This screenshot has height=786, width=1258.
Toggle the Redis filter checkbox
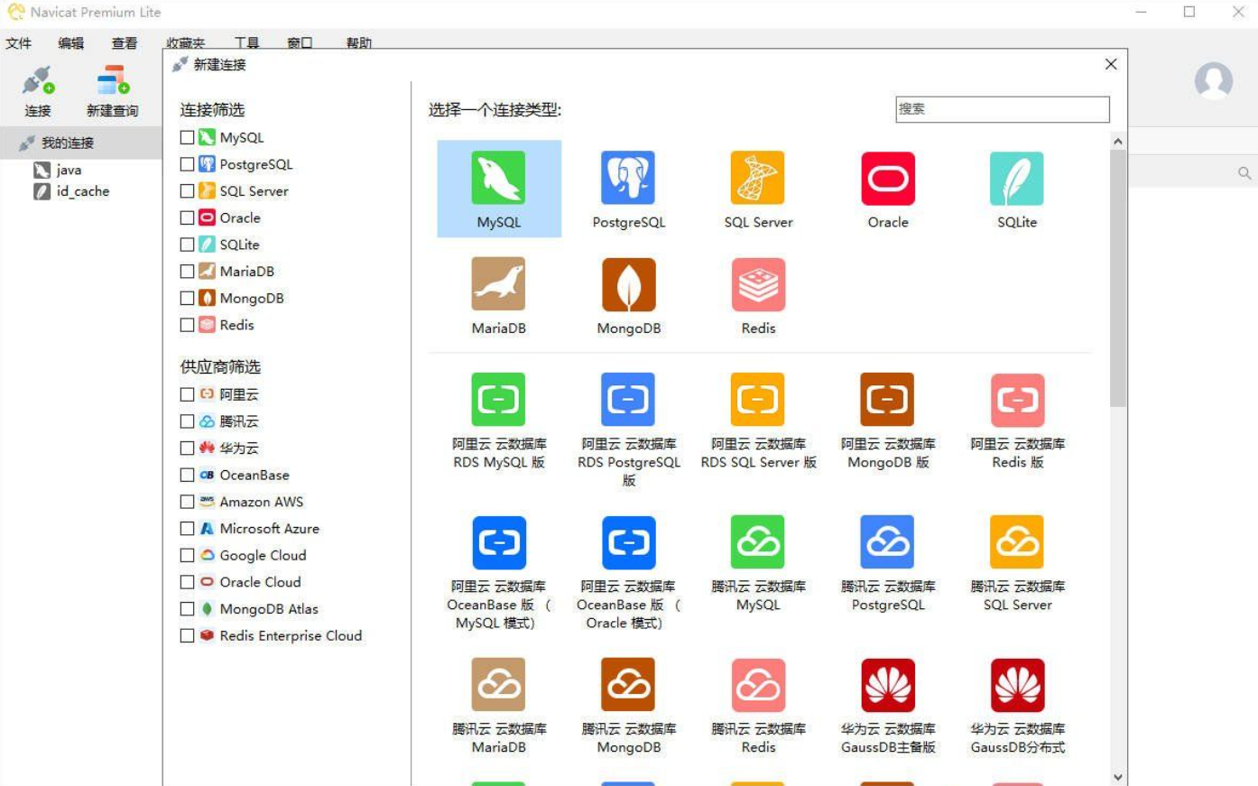(187, 325)
